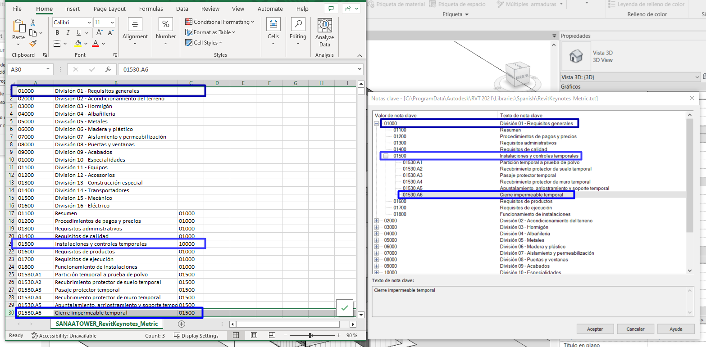Open the File menu in Excel
This screenshot has width=706, height=347.
click(17, 9)
